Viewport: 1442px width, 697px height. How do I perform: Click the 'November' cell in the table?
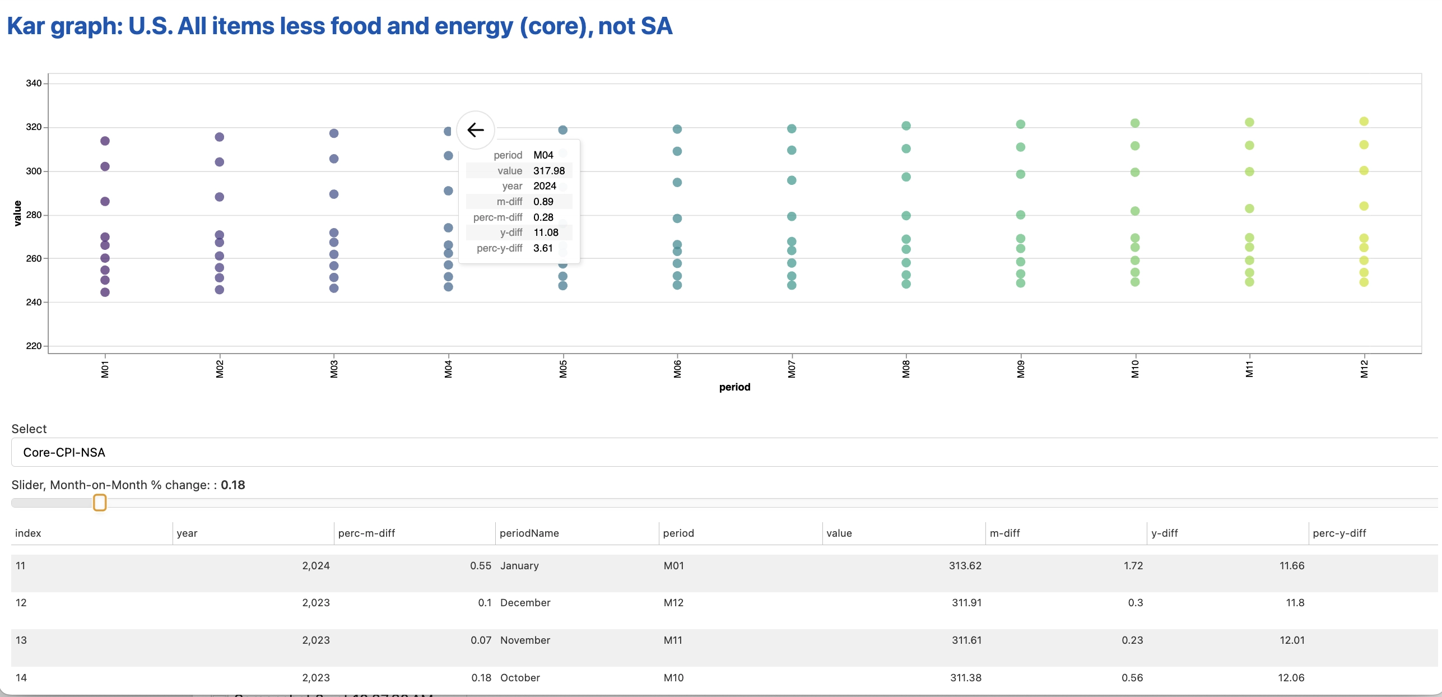pos(525,640)
